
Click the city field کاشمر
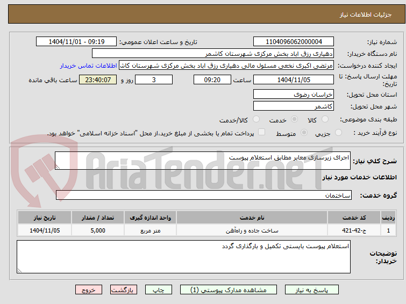coord(294,106)
